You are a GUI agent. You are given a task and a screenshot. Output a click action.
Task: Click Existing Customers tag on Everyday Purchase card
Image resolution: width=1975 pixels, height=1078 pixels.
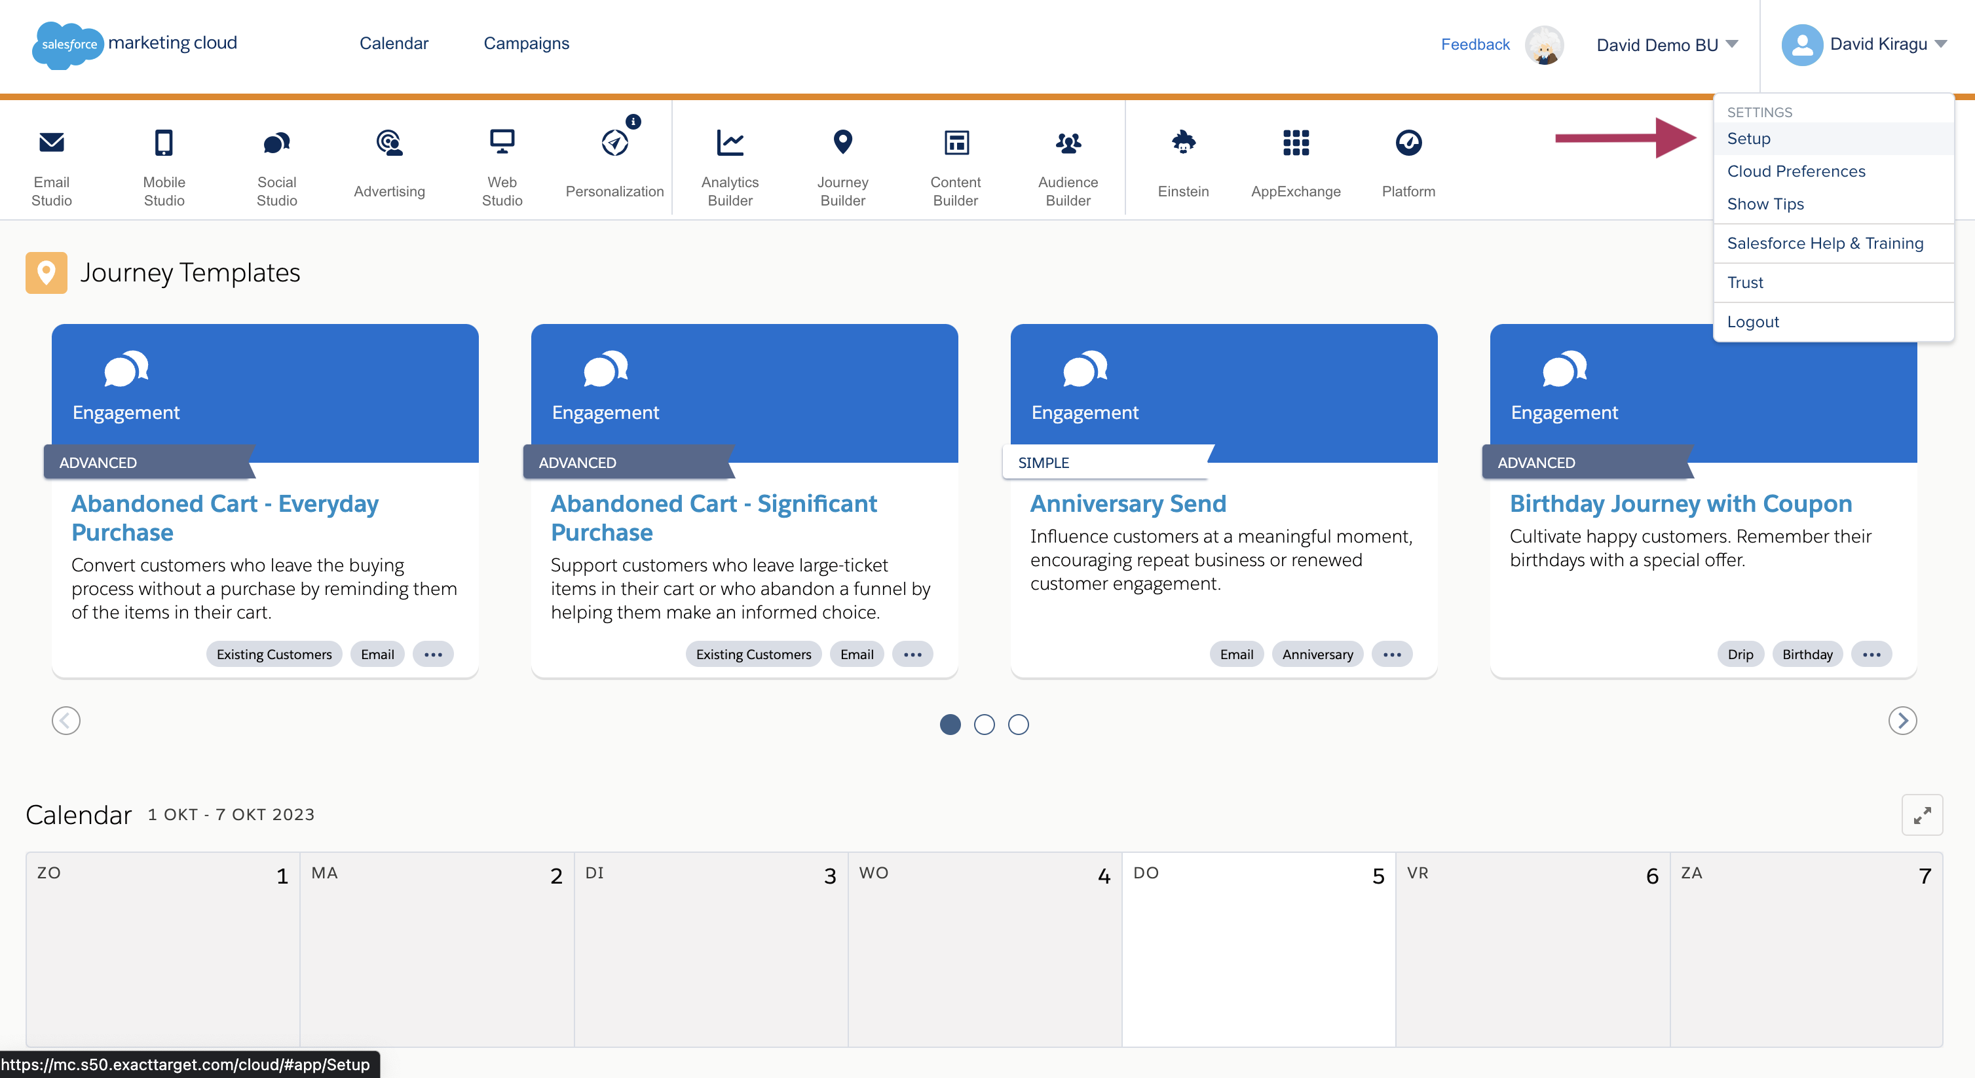tap(274, 655)
